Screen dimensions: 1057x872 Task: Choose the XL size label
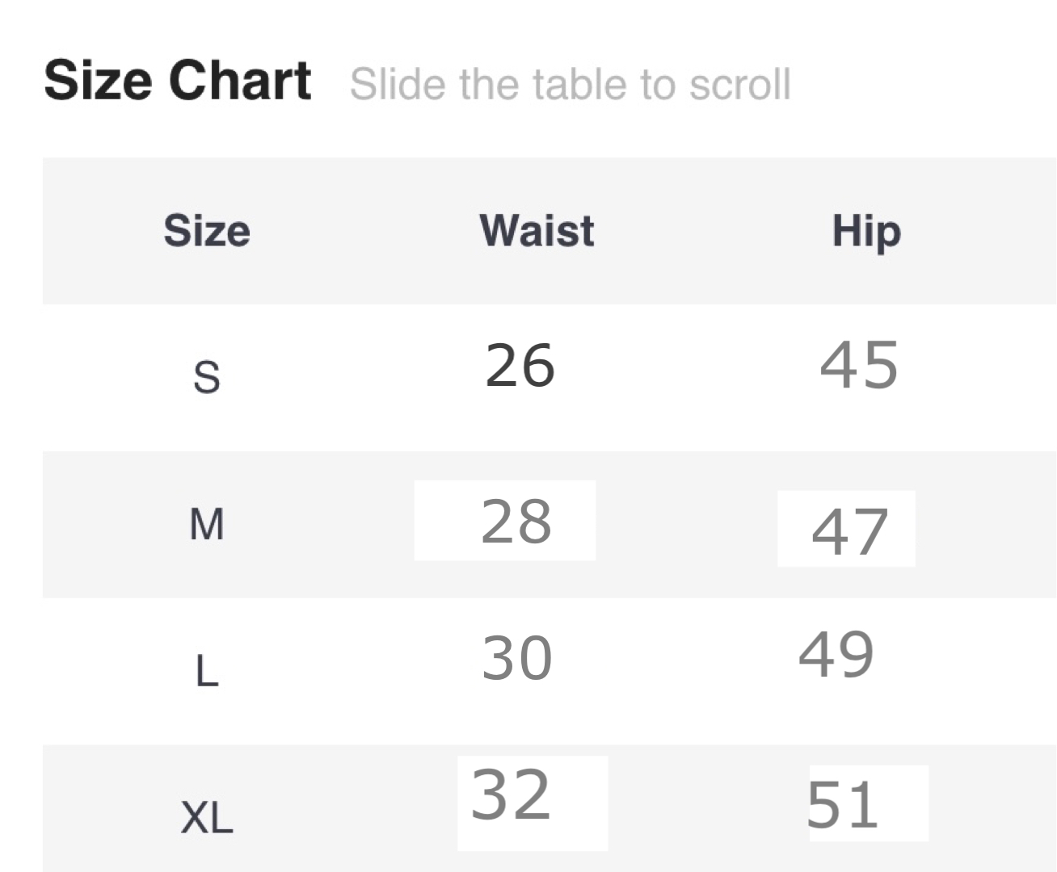[207, 818]
